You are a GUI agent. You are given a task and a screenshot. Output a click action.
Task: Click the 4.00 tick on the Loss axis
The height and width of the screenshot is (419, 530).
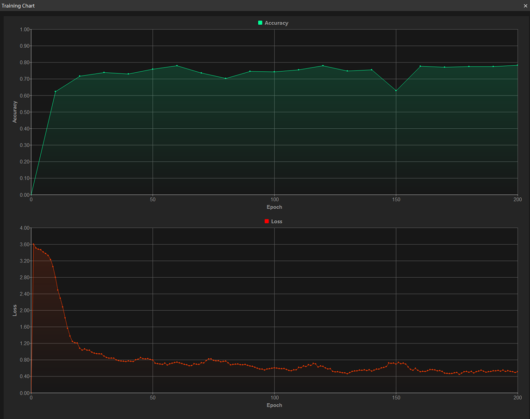[x=25, y=228]
